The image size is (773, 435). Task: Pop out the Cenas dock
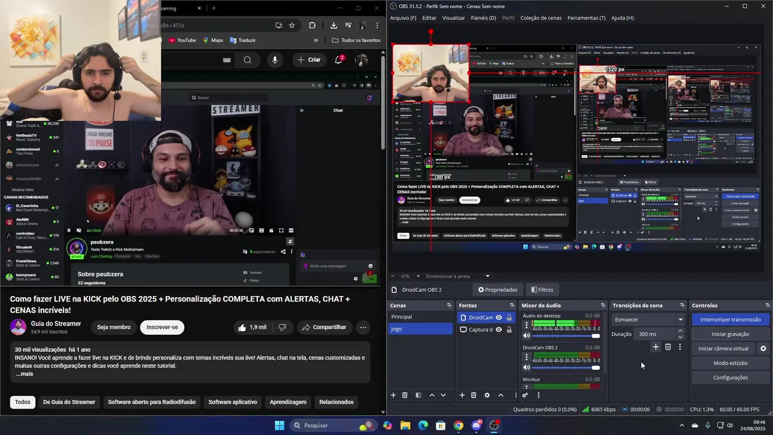coord(449,305)
